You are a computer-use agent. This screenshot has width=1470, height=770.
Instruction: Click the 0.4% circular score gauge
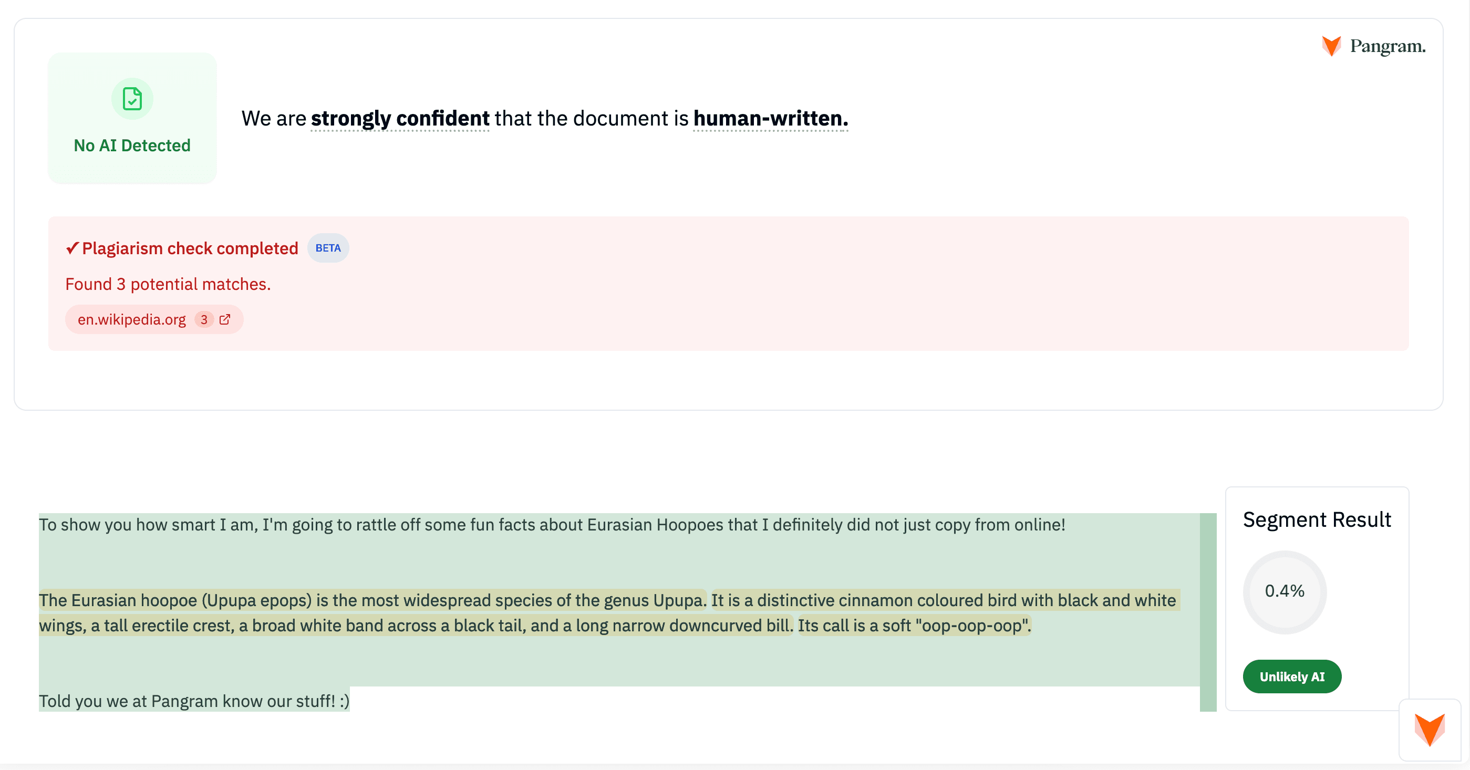(x=1285, y=591)
